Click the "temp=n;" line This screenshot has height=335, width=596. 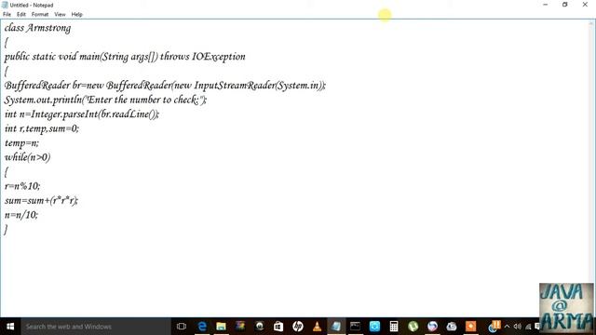pyautogui.click(x=21, y=143)
